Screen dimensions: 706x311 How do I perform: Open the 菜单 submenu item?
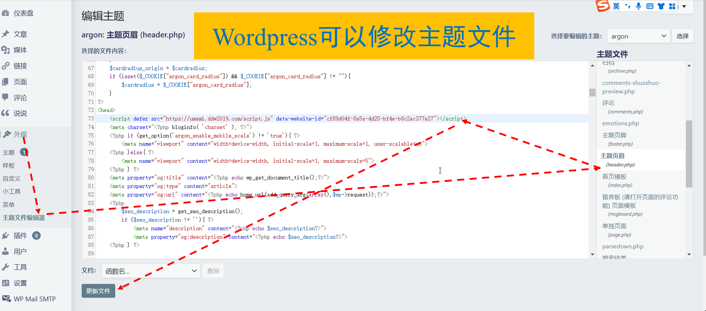click(9, 205)
